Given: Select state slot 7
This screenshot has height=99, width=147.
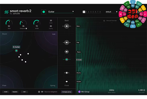Looking at the screenshot, I should click(x=98, y=12).
